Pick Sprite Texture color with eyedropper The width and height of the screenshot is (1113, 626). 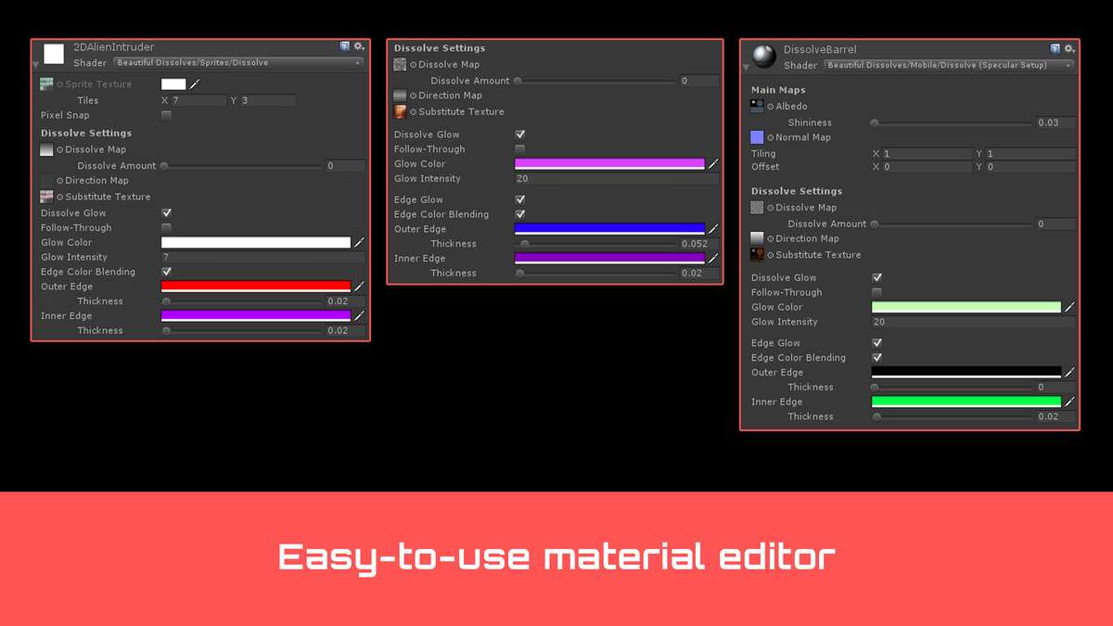pos(195,84)
